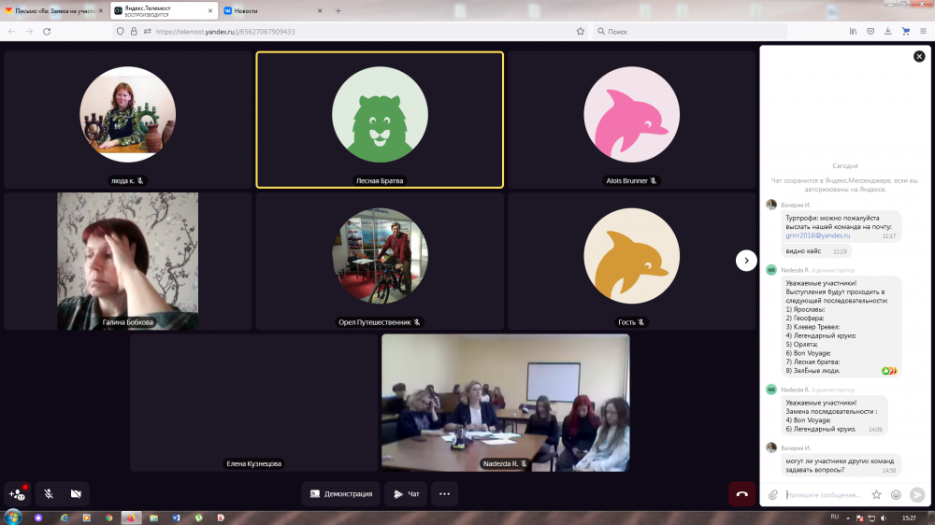Click the red hang up call button
Viewport: 935px width, 525px height.
point(741,493)
